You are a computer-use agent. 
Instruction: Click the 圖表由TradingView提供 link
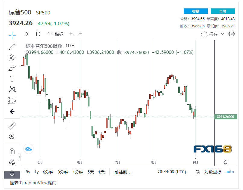click(x=33, y=183)
